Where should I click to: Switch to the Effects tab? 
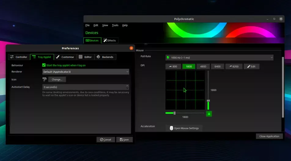[109, 41]
